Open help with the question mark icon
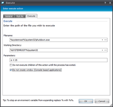This screenshot has height=107, width=113. point(105,3)
